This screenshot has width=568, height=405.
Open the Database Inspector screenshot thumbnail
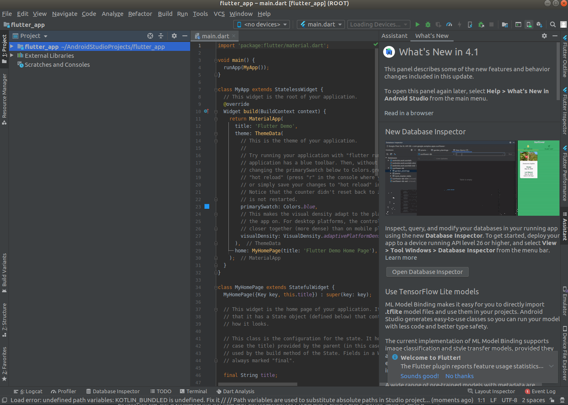point(472,178)
